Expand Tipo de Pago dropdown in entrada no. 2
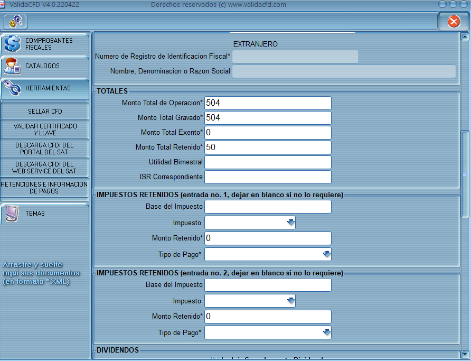 pyautogui.click(x=326, y=332)
